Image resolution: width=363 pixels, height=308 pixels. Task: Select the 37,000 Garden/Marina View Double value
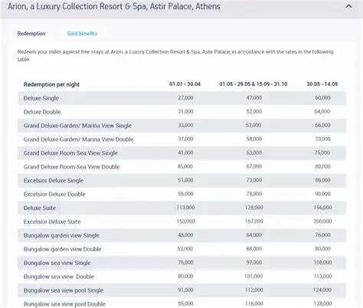pos(185,139)
